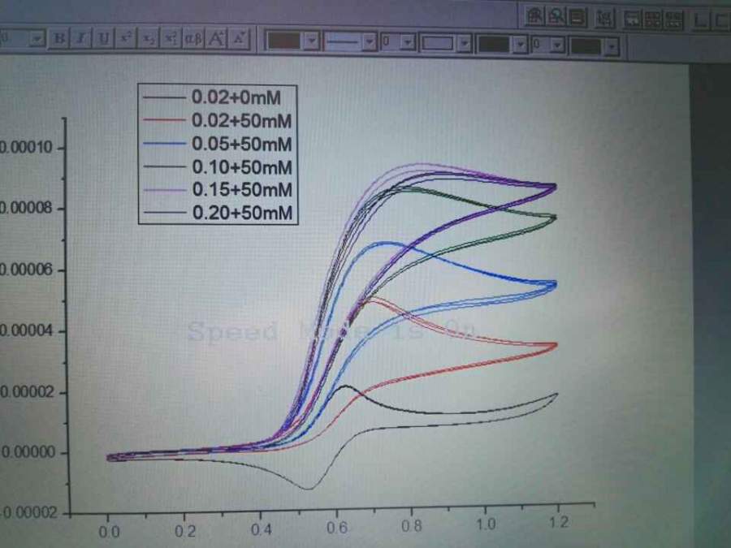731x548 pixels.
Task: Click second magnifier icon in top-right toolbar
Action: 556,17
